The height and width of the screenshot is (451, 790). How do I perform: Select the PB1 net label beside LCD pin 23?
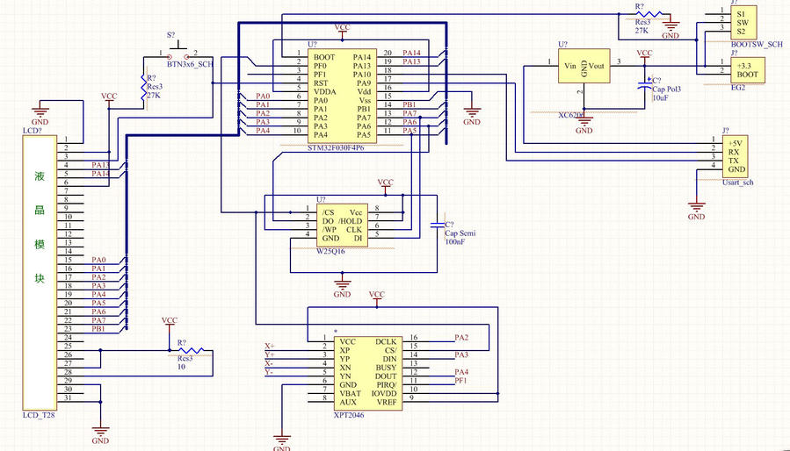coord(98,329)
